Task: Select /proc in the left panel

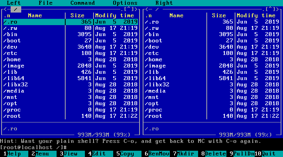Action: click(71, 110)
